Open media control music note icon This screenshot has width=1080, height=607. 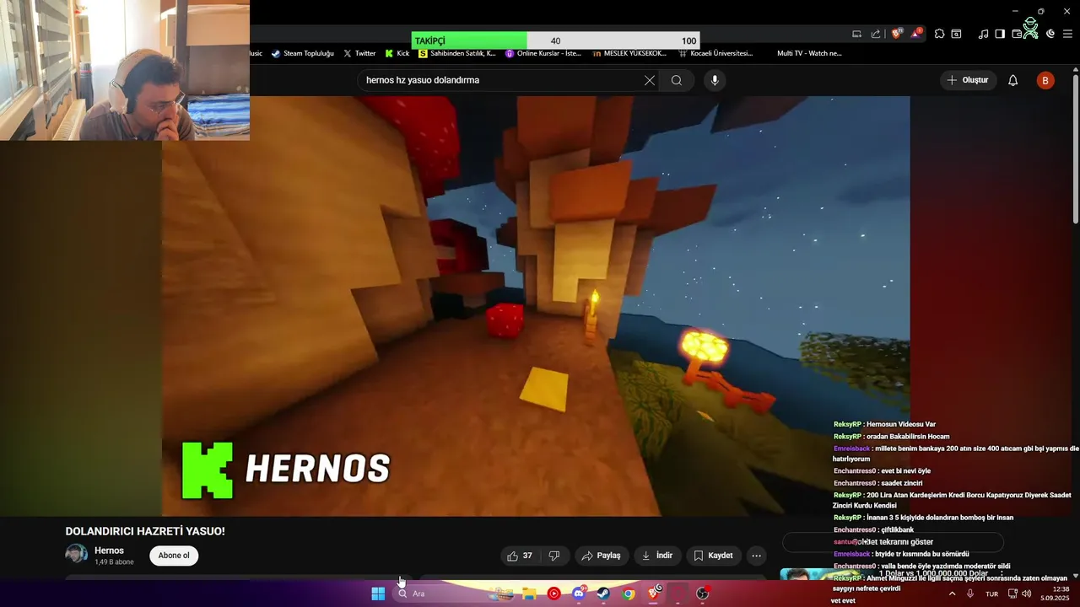[983, 34]
